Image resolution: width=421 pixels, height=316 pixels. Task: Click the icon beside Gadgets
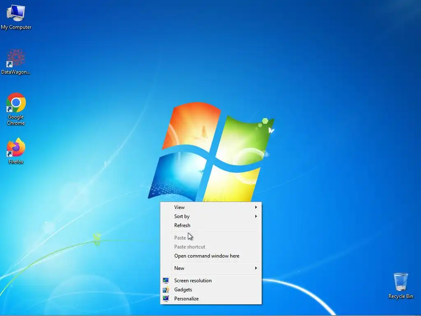[x=166, y=290]
